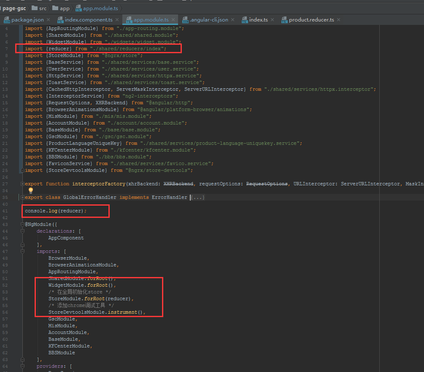Click the TS icon on product.reducer.ts tab
This screenshot has height=372, width=424.
click(284, 20)
